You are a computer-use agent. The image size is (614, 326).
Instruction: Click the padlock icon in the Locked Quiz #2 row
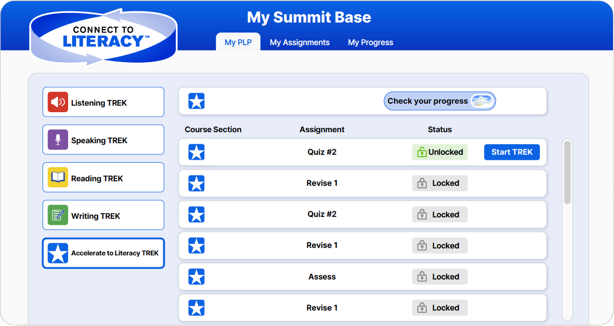click(422, 215)
